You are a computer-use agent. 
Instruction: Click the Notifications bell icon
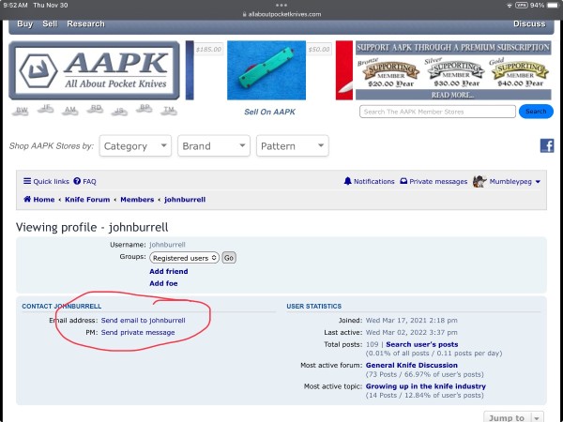tap(347, 181)
